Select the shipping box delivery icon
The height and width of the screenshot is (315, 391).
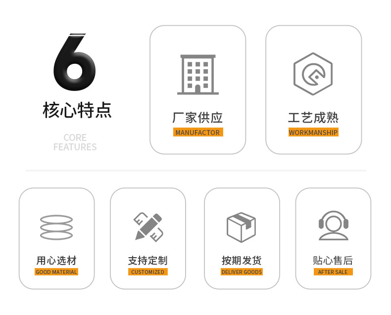click(x=241, y=227)
